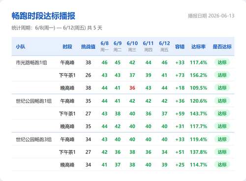Click the 是否达标 column header
246x181 pixels.
pos(222,47)
